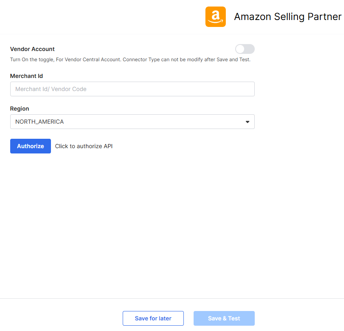
Task: Click the 'Click to authorize API' hint text
Action: click(84, 146)
